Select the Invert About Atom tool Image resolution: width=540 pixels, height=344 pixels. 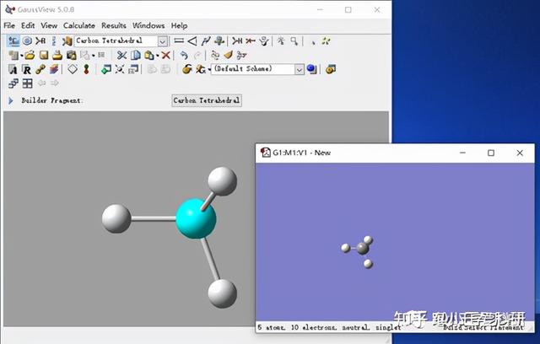tap(264, 41)
